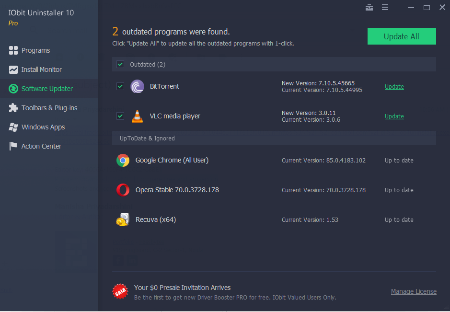Click the Google Chrome icon
Viewport: 450px width, 312px height.
pyautogui.click(x=123, y=161)
